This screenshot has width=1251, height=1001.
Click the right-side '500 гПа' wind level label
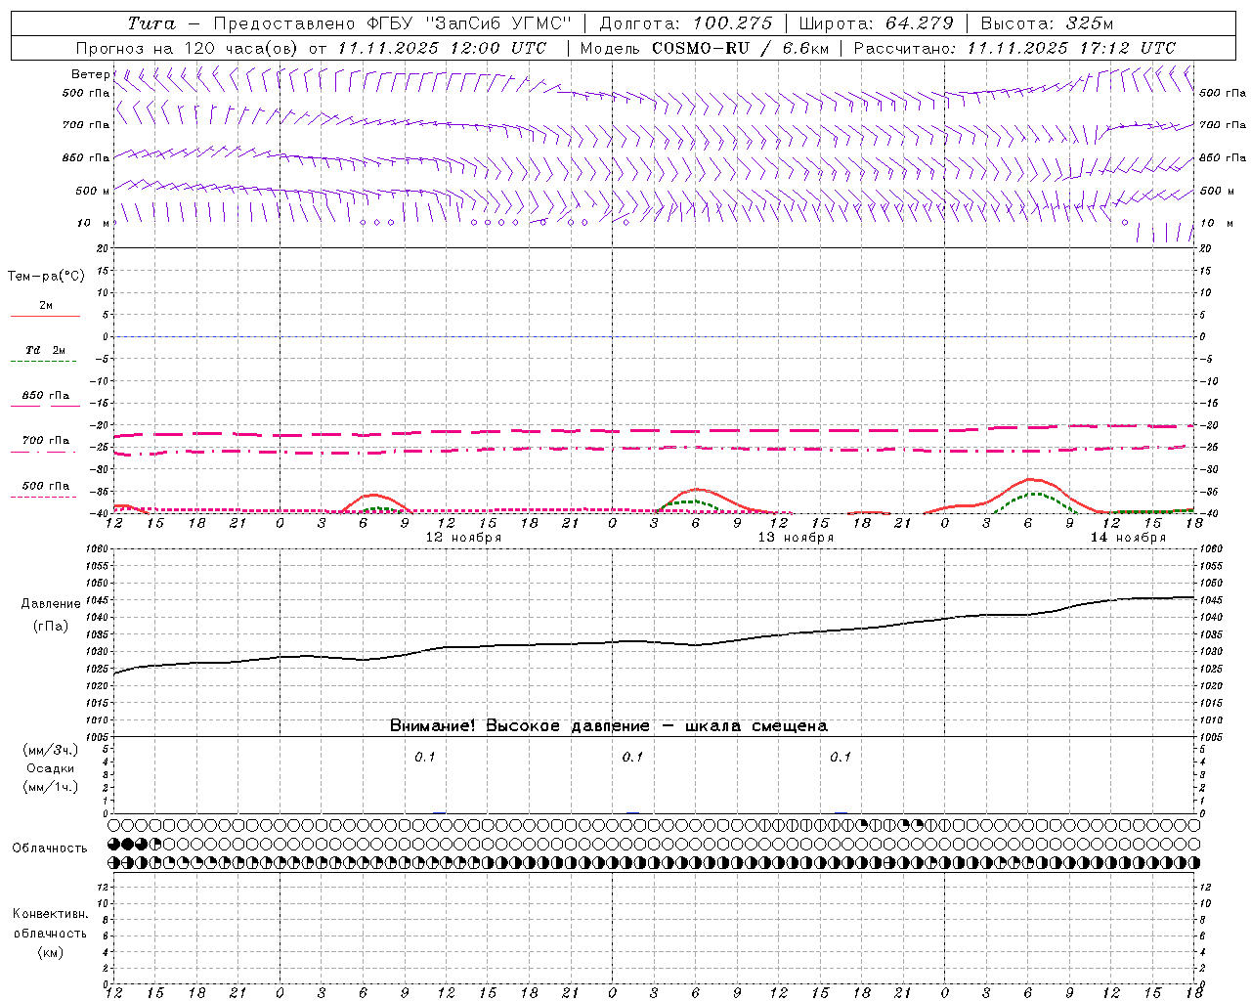coord(1224,93)
